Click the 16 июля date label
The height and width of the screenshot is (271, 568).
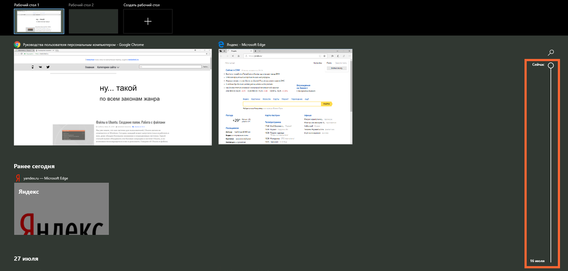(x=537, y=261)
